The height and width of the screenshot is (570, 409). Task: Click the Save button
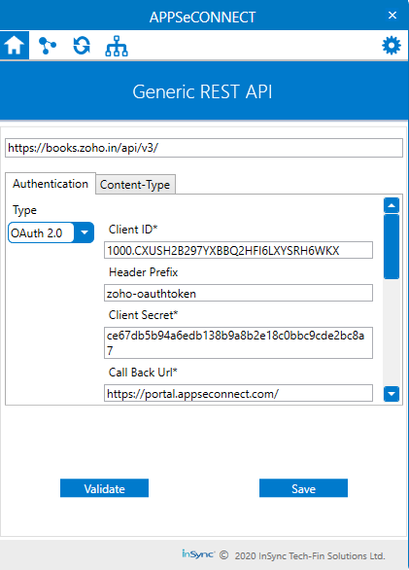(303, 488)
